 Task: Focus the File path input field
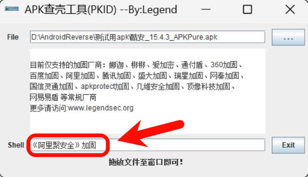click(147, 37)
